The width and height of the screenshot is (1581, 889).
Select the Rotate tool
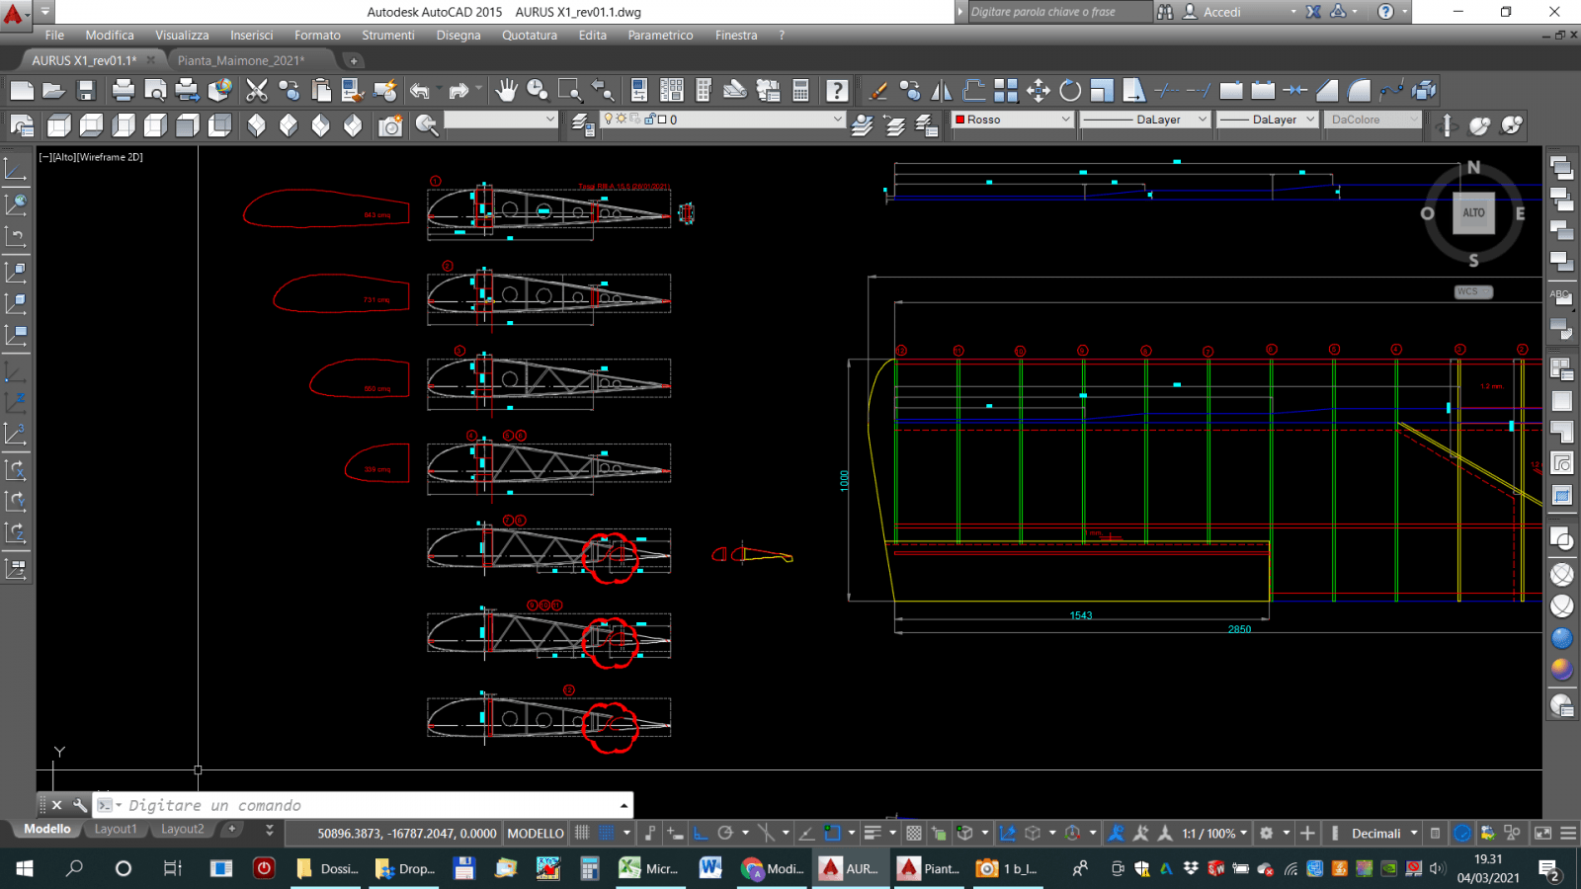[1070, 91]
